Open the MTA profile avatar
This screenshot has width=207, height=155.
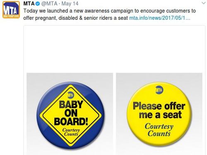pos(11,9)
